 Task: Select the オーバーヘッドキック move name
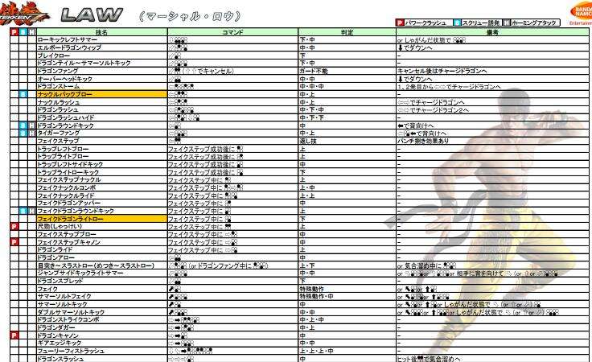click(64, 79)
